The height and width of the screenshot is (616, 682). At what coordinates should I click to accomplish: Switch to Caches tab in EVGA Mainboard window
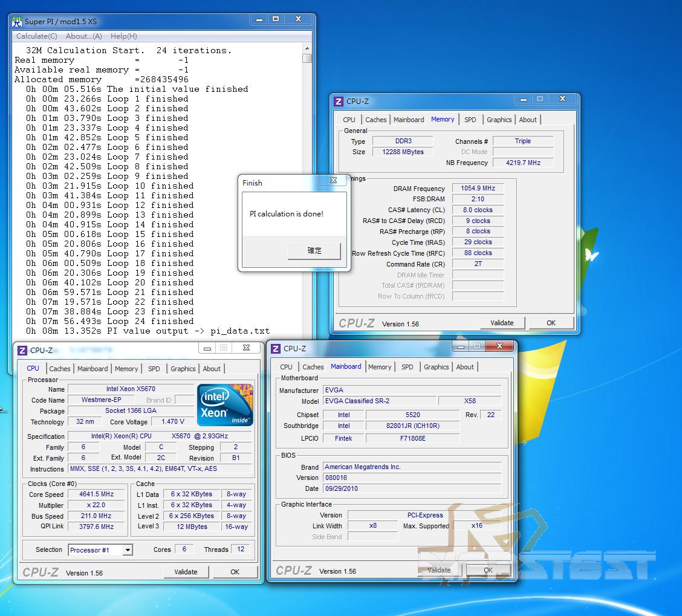[x=313, y=367]
